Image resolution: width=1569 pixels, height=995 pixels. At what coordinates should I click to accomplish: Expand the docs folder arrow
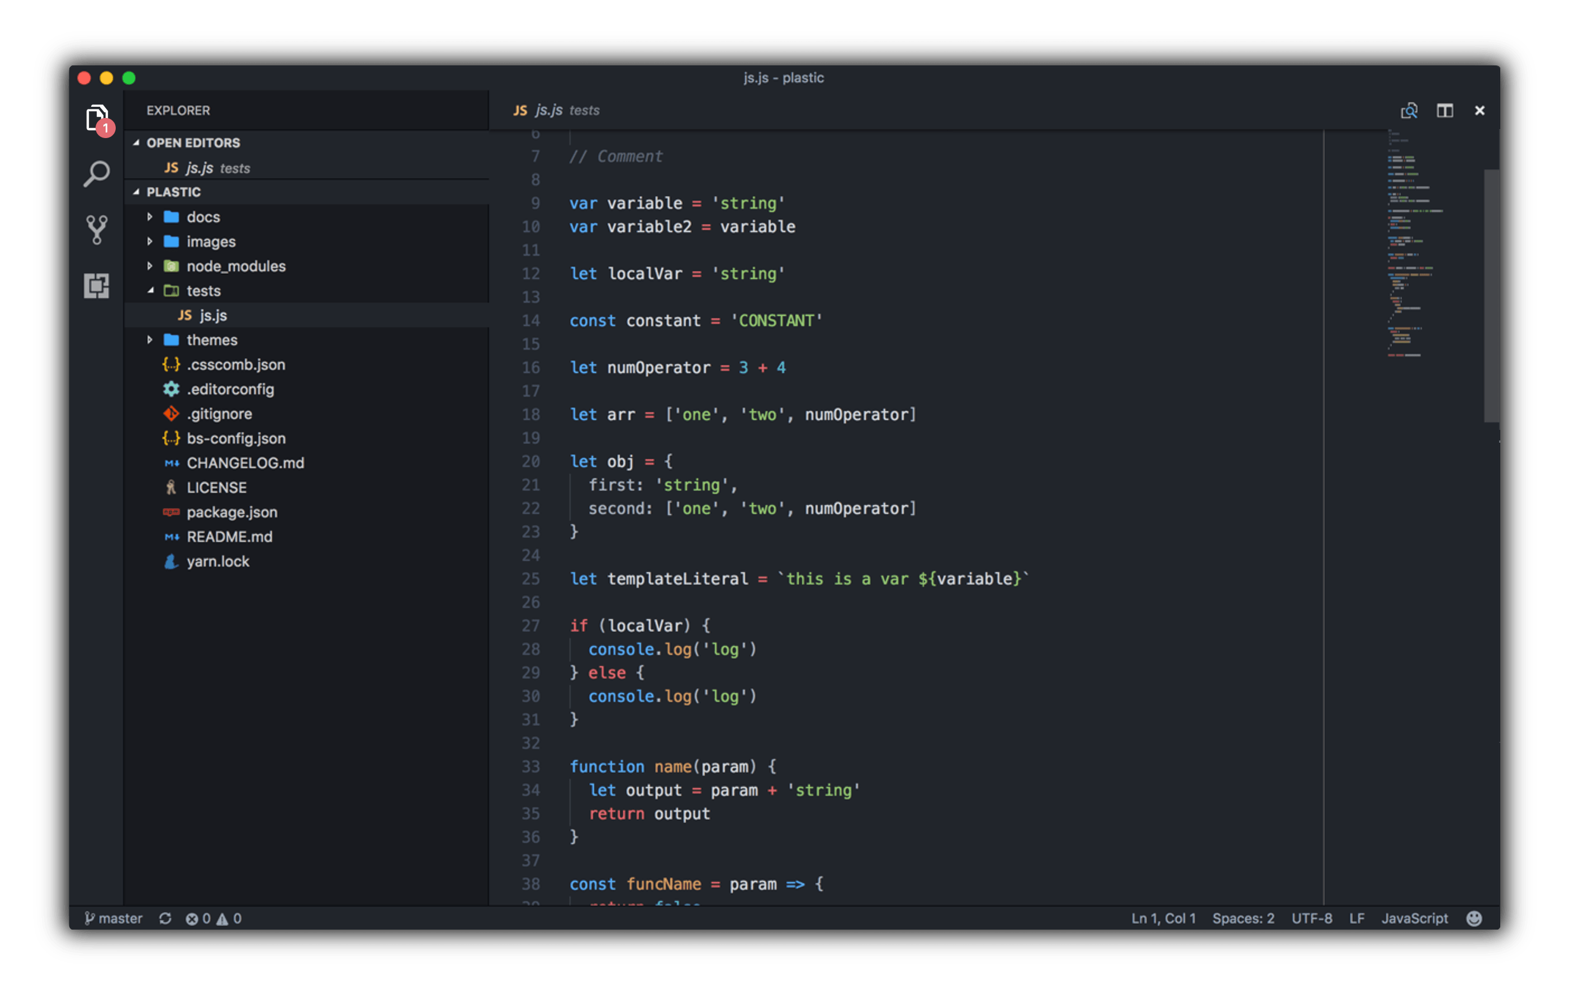coord(150,217)
